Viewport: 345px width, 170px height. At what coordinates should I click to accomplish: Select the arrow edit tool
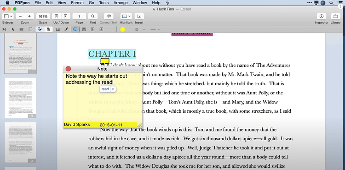pos(13,29)
